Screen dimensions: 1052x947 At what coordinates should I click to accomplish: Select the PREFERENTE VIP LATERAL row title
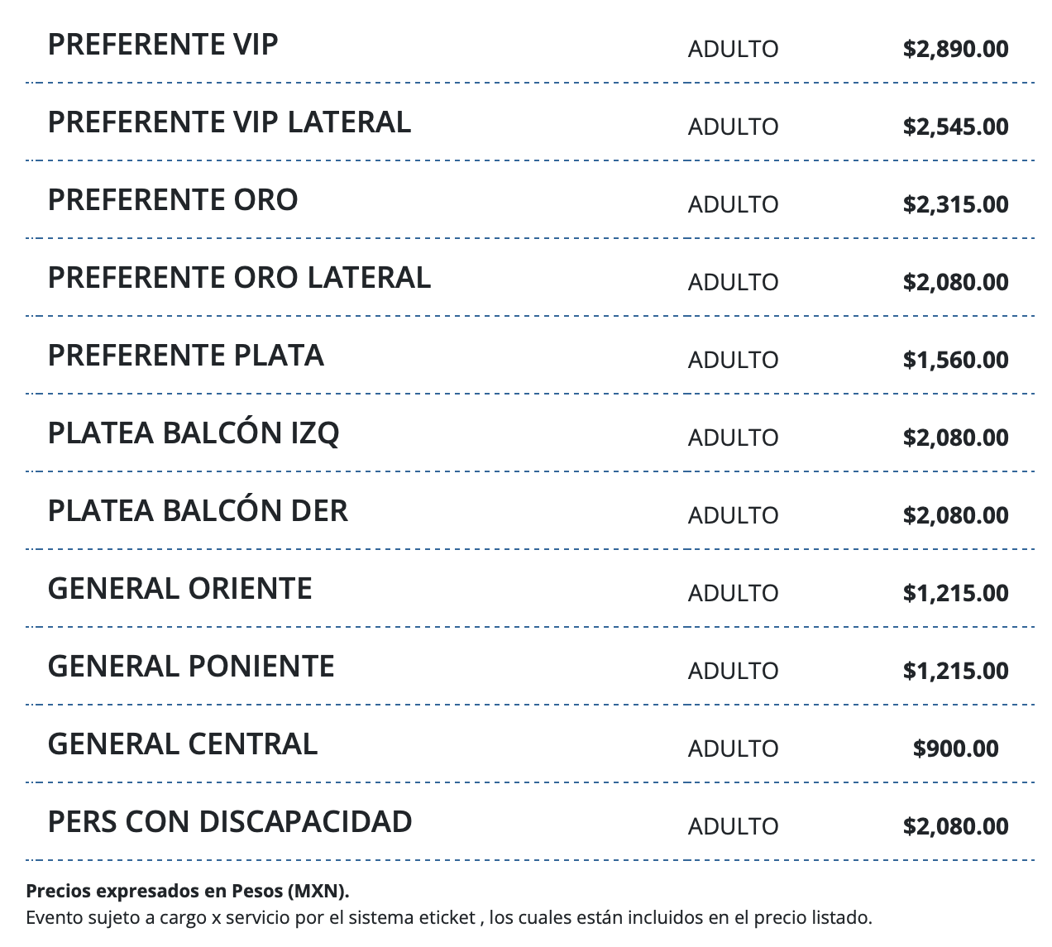tap(229, 122)
